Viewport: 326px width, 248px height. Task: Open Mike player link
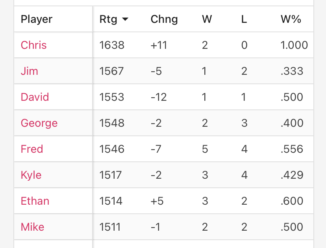[32, 227]
